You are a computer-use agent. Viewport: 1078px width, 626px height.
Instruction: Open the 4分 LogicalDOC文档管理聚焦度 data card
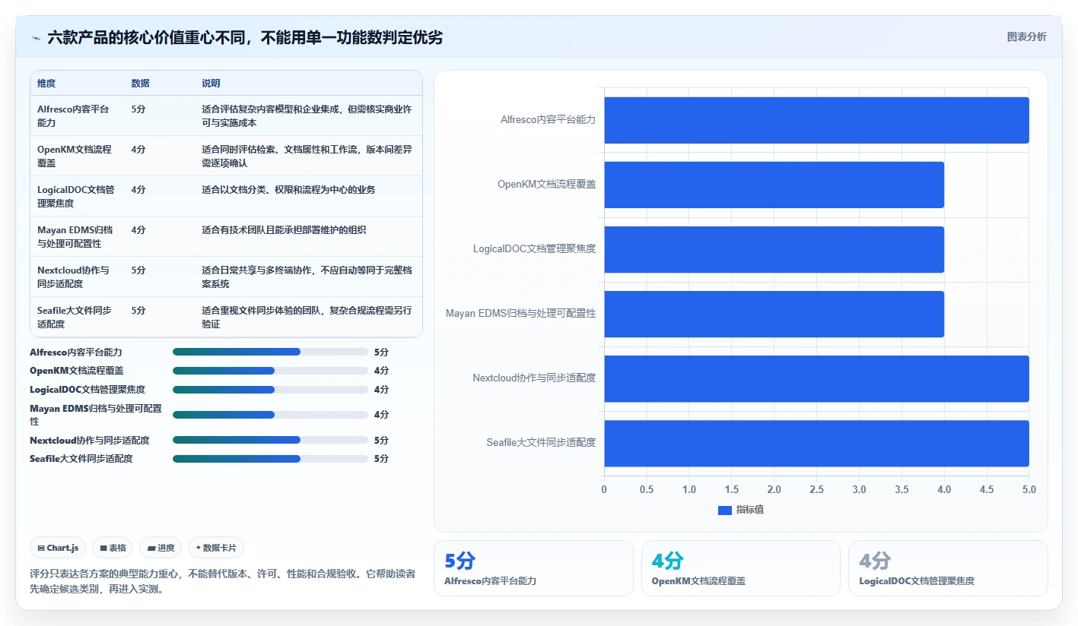pyautogui.click(x=948, y=568)
